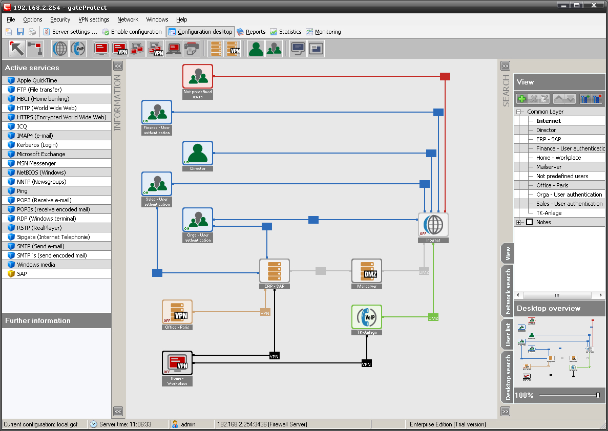Select the connection tool
The width and height of the screenshot is (608, 431).
coord(34,49)
